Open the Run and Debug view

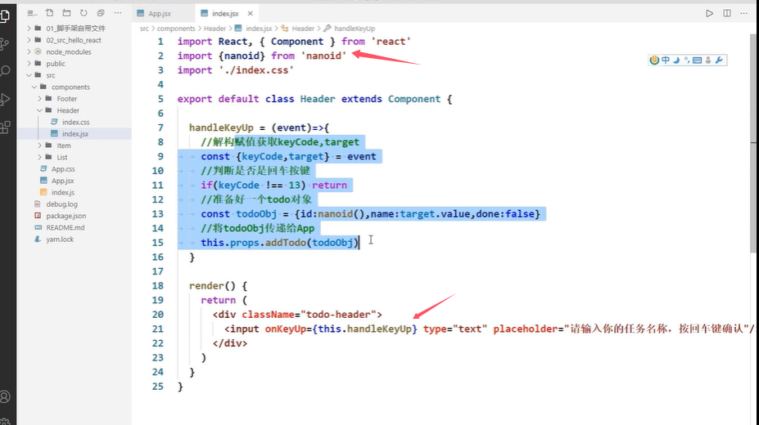tap(5, 100)
